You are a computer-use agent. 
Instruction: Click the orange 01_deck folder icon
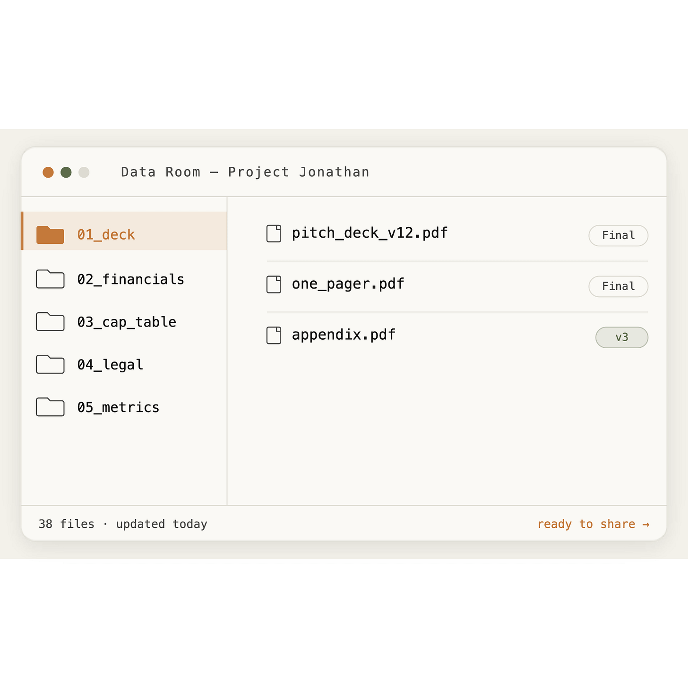click(x=50, y=235)
